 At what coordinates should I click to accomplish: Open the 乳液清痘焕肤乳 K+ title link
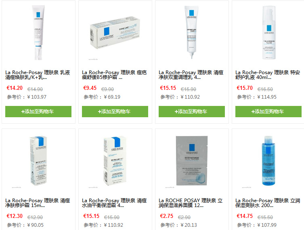(38, 75)
